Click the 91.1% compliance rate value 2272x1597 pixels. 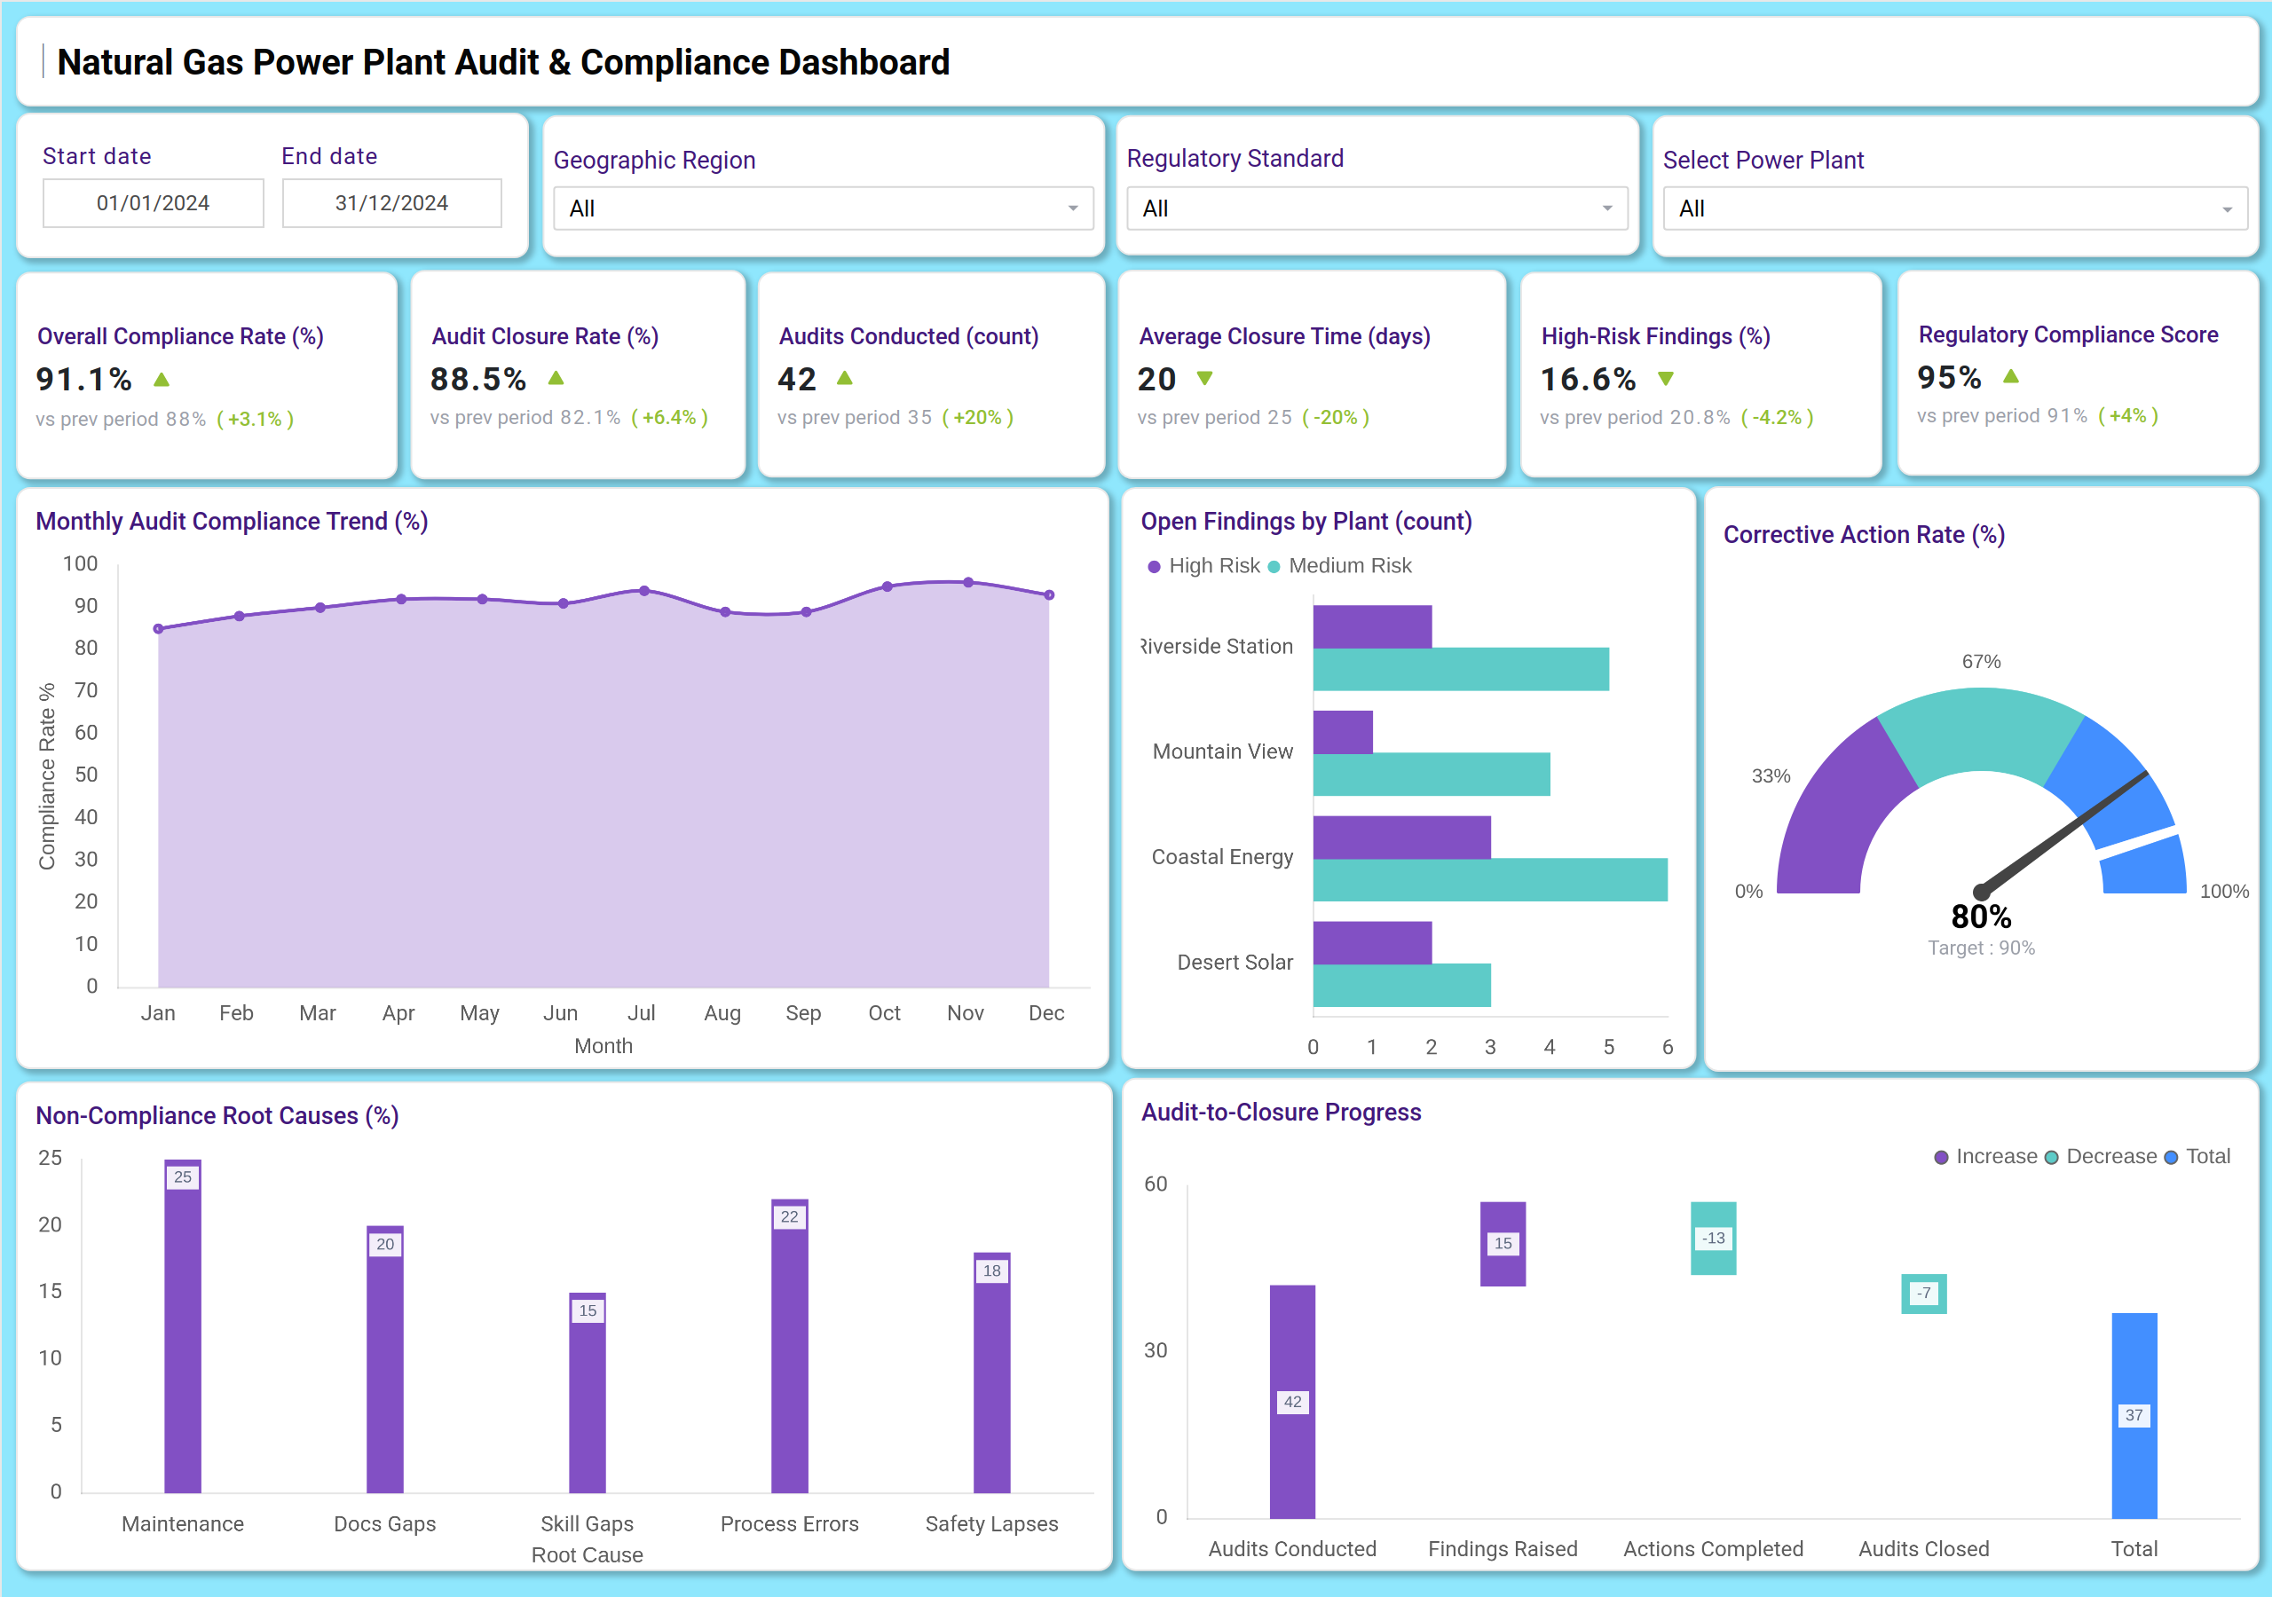point(84,379)
